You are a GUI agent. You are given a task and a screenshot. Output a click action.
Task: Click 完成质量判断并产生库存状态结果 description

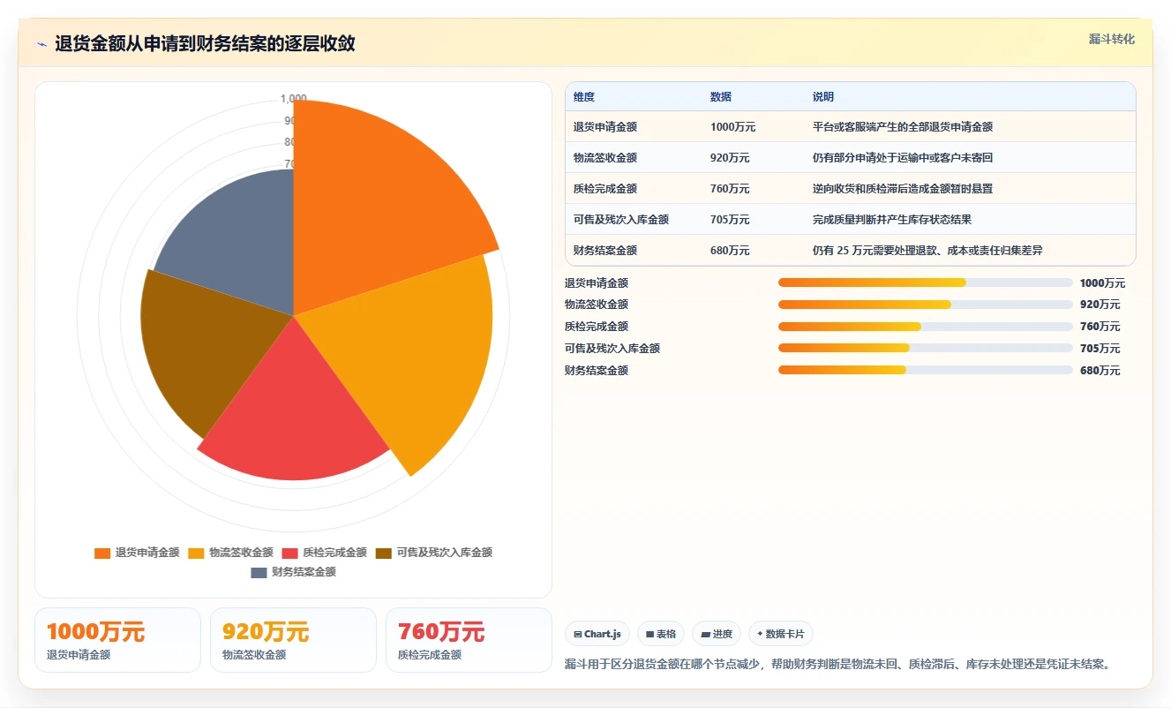tap(892, 220)
